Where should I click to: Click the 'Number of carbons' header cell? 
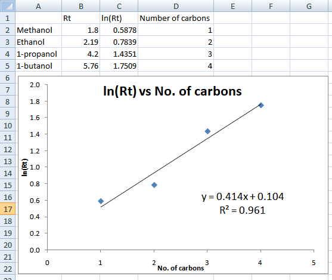pyautogui.click(x=176, y=18)
